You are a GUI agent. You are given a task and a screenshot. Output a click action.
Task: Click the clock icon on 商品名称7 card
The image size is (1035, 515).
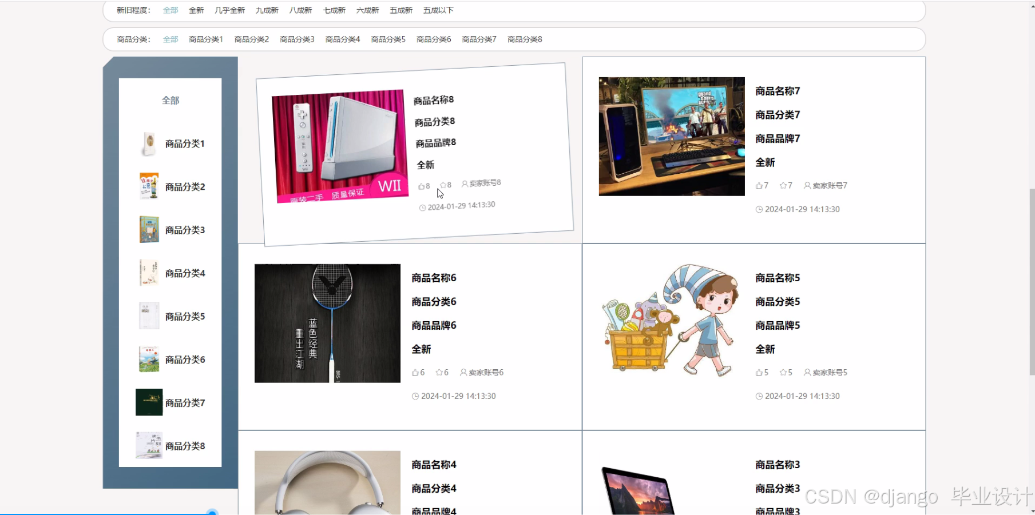759,210
